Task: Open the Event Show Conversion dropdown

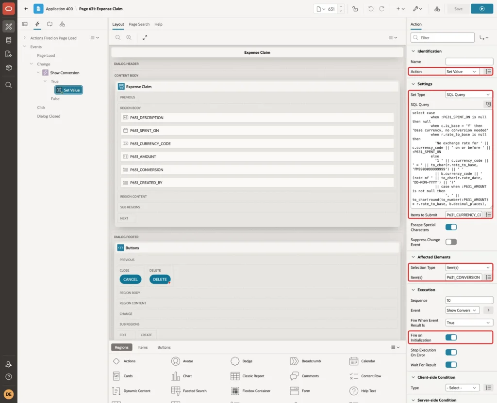Action: [x=463, y=310]
